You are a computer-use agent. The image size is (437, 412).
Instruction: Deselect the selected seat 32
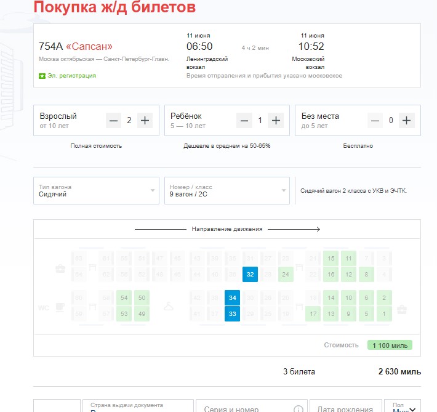[250, 274]
